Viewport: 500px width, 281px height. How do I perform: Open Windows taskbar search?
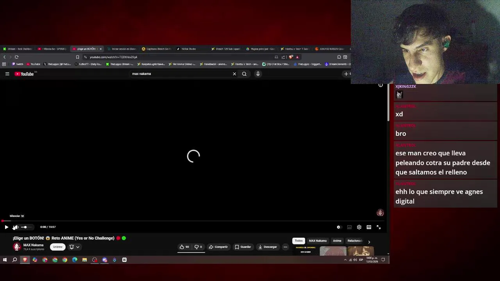pos(14,260)
